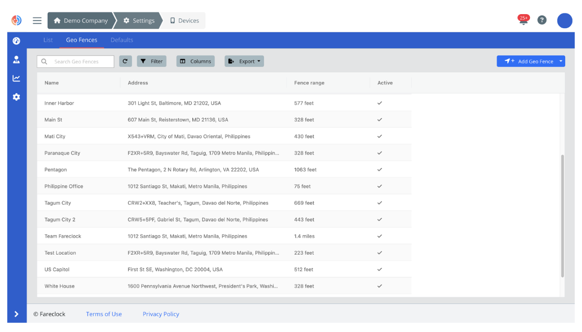Toggle the White House active checkmark
The width and height of the screenshot is (582, 332).
[x=380, y=286]
